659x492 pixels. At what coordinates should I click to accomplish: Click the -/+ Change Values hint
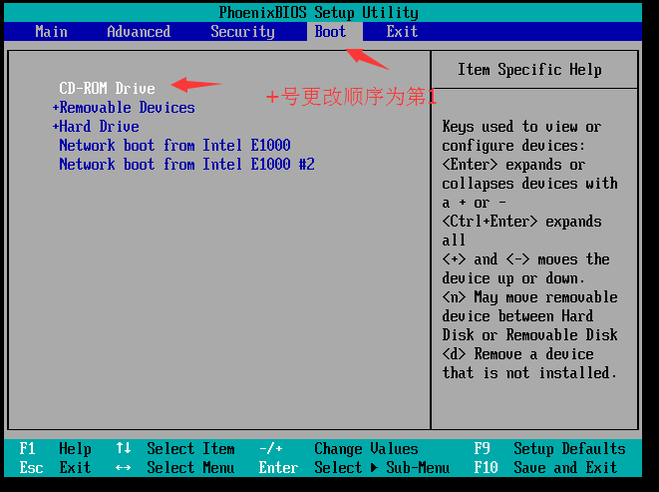click(x=338, y=449)
